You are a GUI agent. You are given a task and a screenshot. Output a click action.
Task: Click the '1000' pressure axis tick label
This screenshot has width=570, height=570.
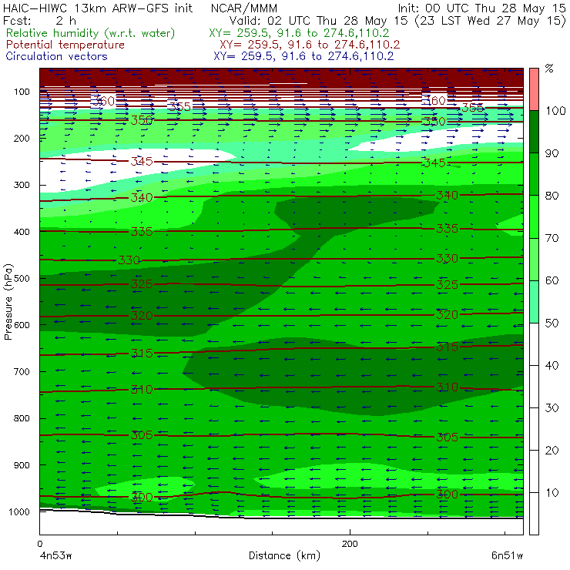[x=19, y=511]
